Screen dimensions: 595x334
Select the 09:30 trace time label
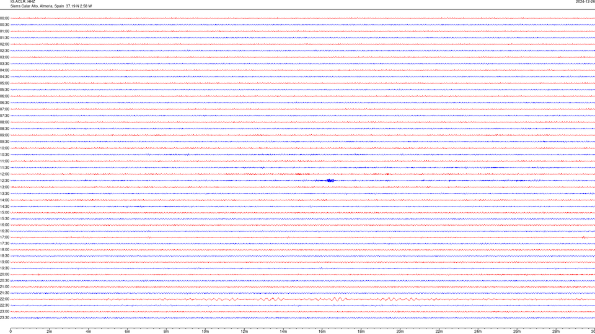tap(4, 142)
